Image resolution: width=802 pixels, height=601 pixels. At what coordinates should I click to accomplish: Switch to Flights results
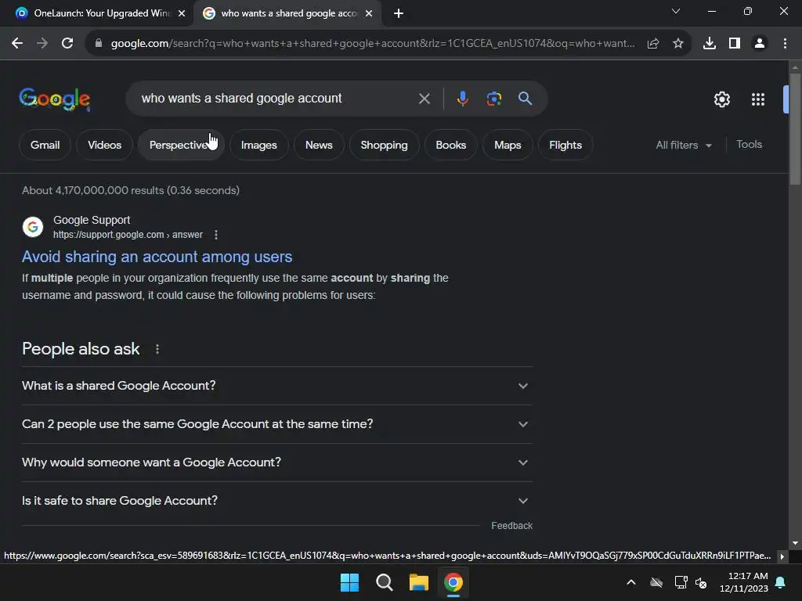565,145
